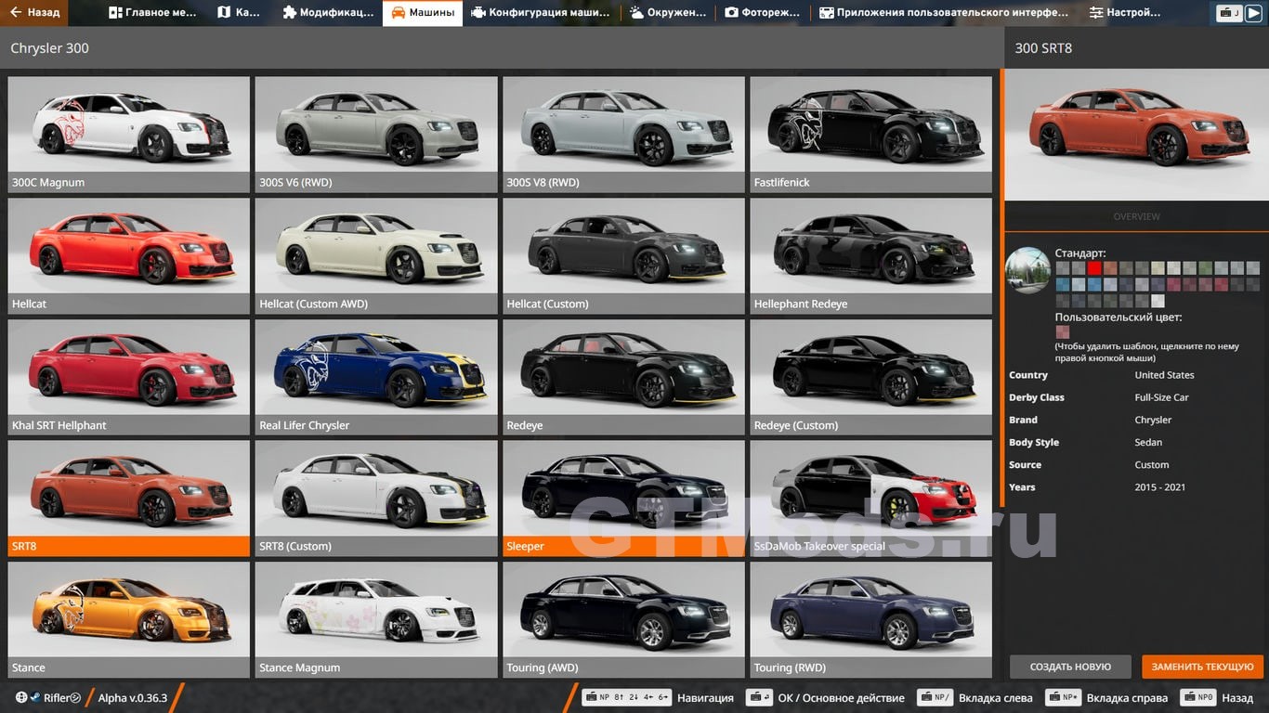Select the Hellephant Redeye configuration
This screenshot has height=713, width=1269.
(870, 255)
